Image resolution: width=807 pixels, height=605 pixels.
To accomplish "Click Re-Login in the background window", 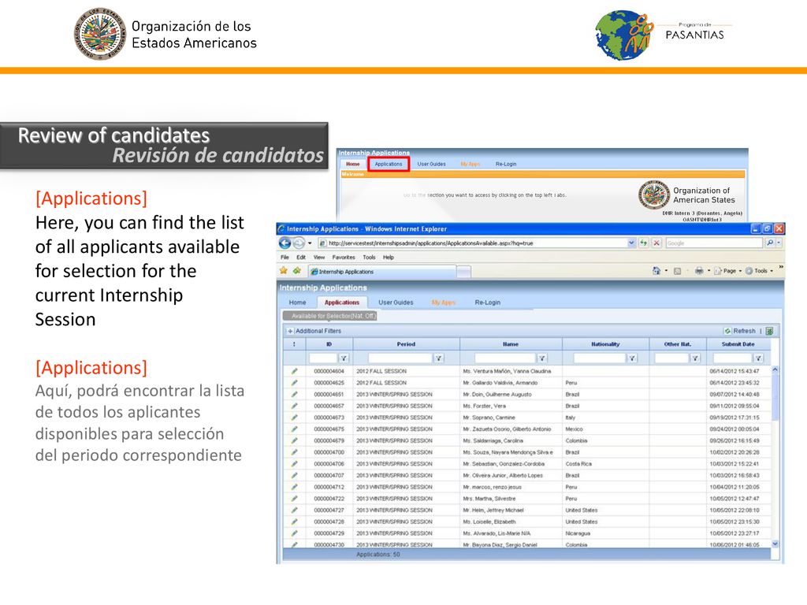I will 506,164.
